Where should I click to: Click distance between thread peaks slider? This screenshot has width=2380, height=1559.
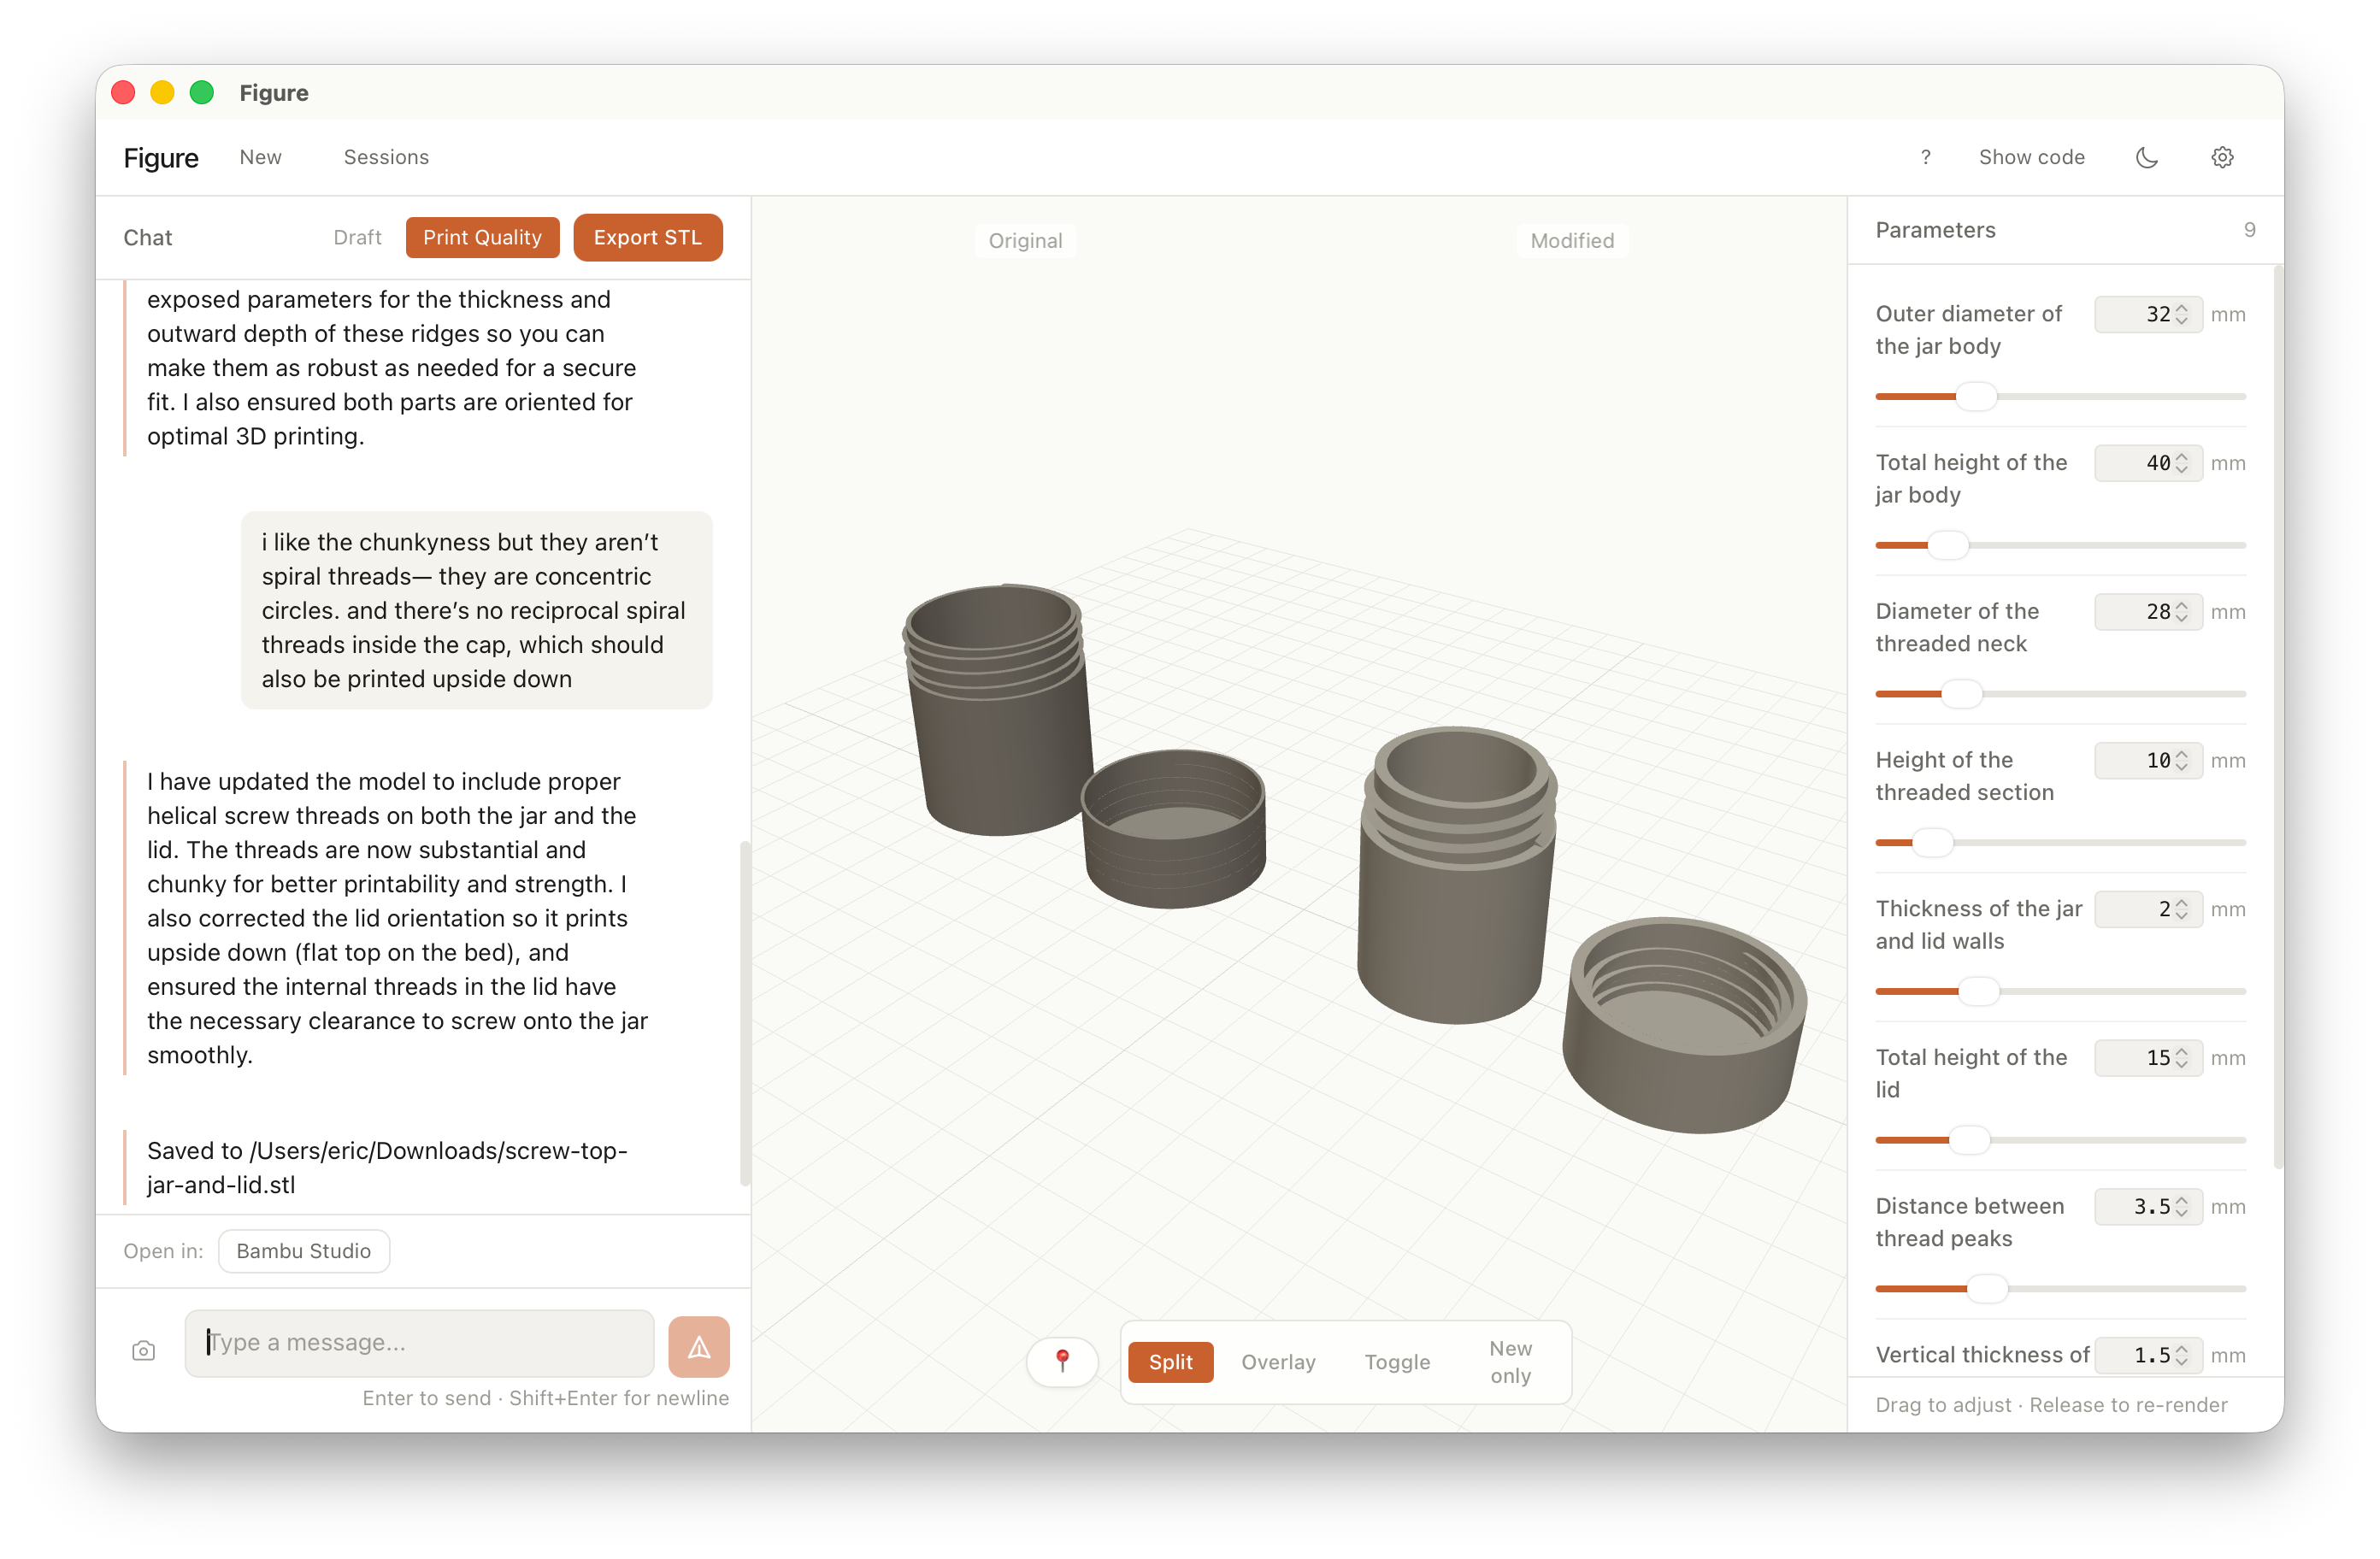pos(2060,1288)
